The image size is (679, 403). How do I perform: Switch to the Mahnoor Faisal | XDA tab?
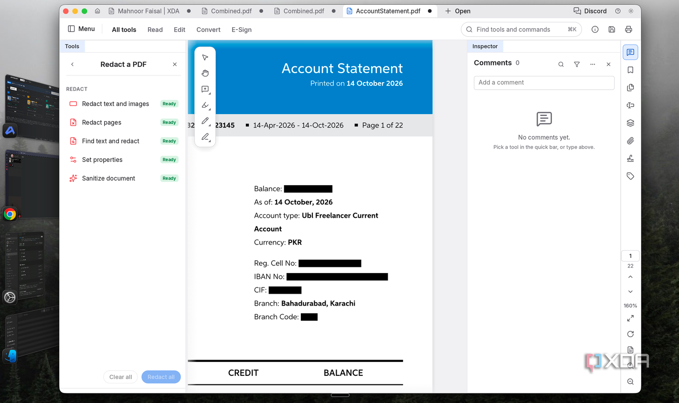149,11
